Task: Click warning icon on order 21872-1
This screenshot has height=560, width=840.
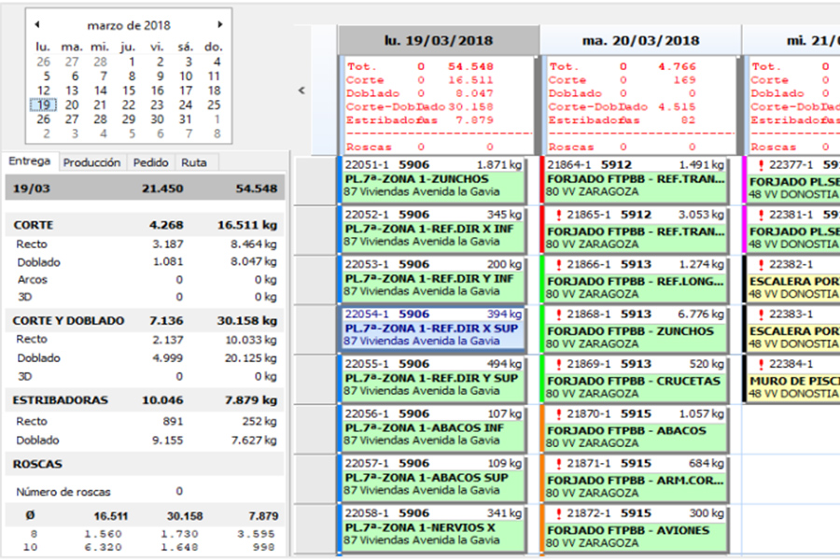Action: [559, 513]
